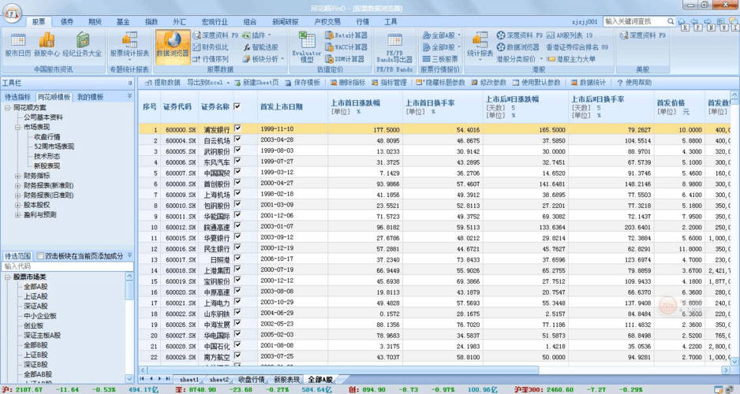Image resolution: width=740 pixels, height=394 pixels.
Task: Click 修改参数 toolbar button
Action: click(x=488, y=83)
